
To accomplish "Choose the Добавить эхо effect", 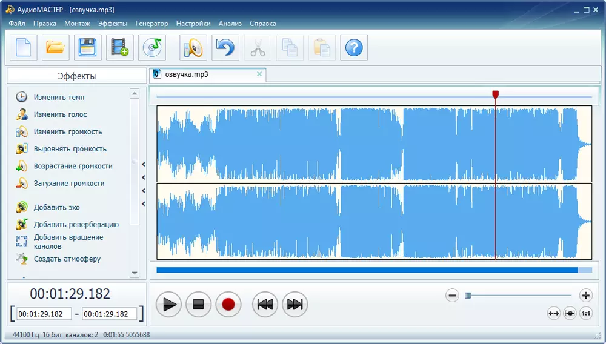I will coord(56,207).
